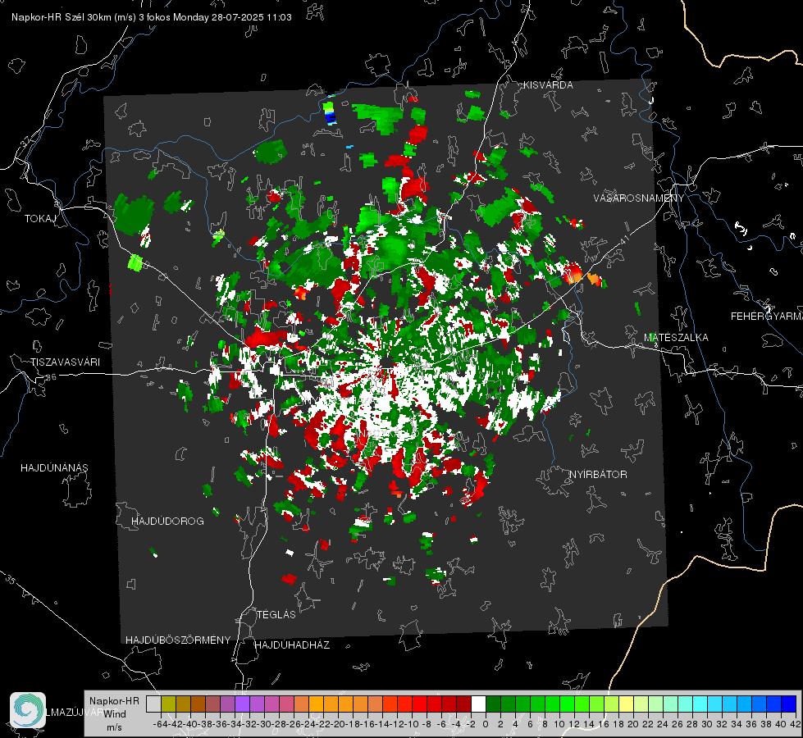Click road number 41 near Vásárosnamény
Screen dimensions: 803x738
tap(623, 239)
